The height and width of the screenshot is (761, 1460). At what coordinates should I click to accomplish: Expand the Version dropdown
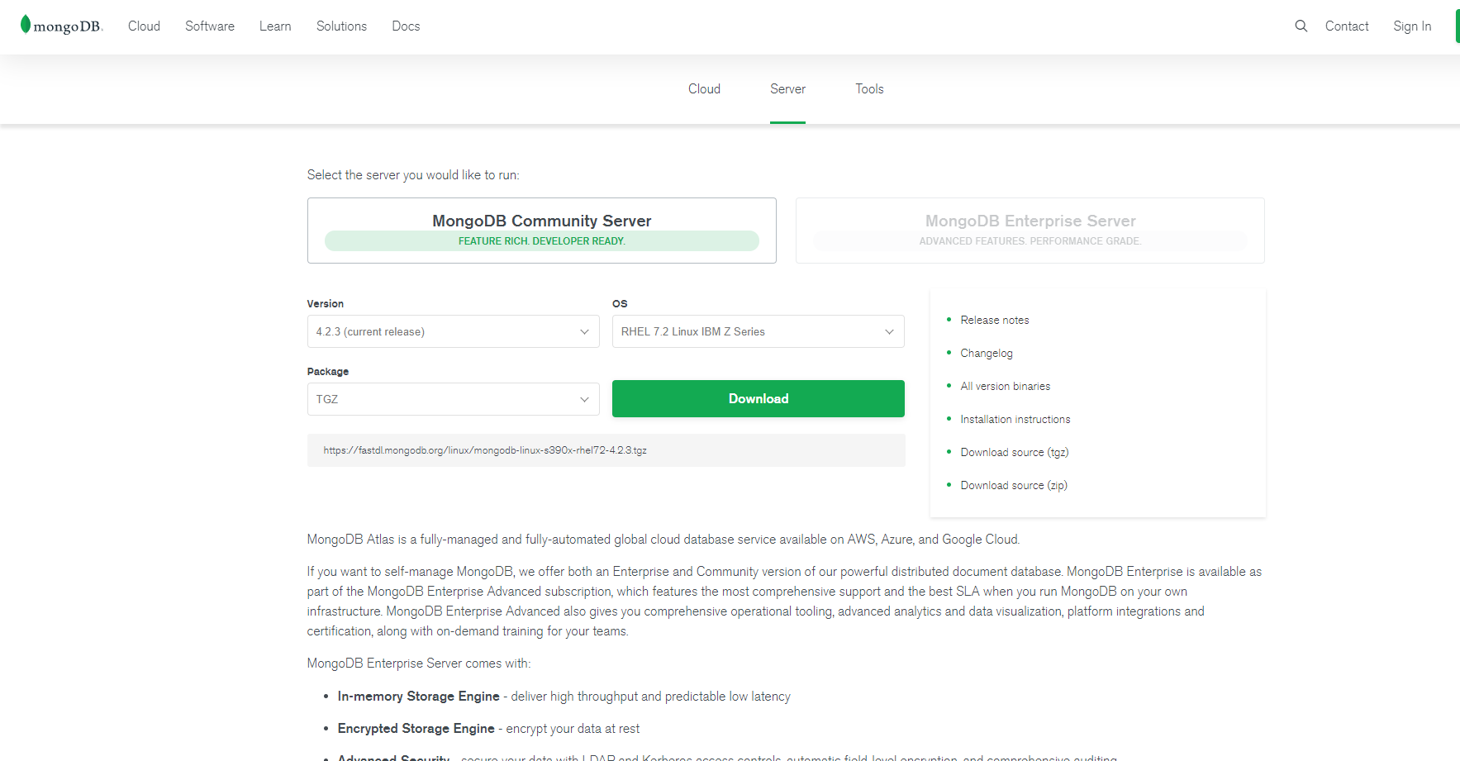click(454, 331)
